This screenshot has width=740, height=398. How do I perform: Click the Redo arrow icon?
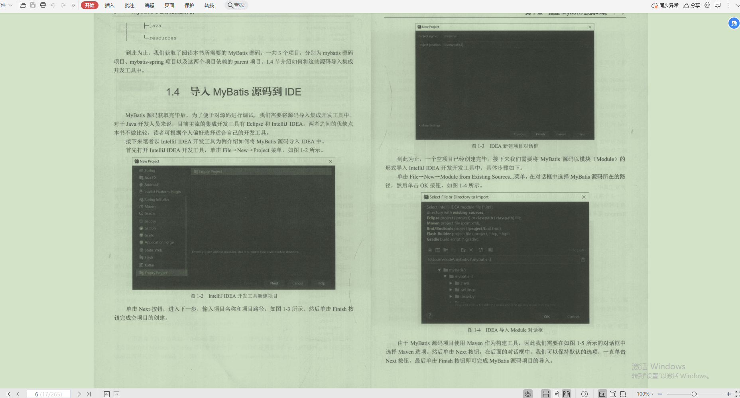pos(63,5)
